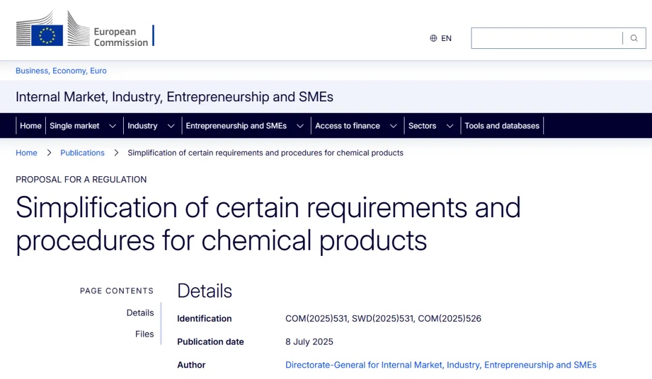Expand Entrepreneurship and SMEs submenu chevron
Screen dimensions: 652x379
pyautogui.click(x=300, y=126)
